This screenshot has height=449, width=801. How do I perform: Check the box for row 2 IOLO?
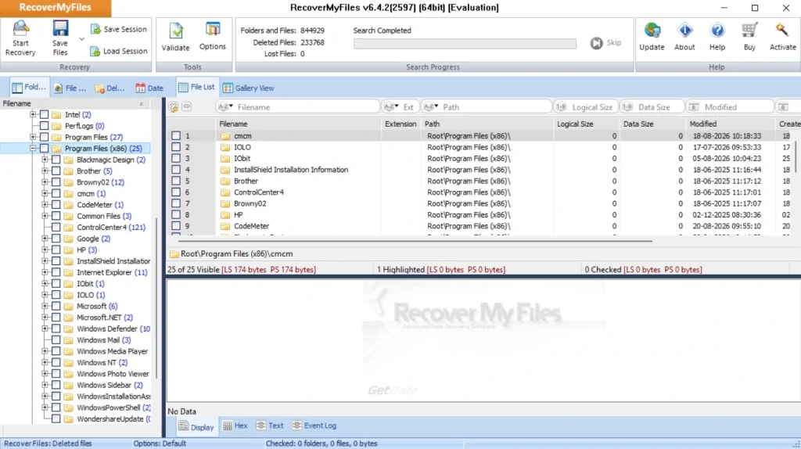tap(176, 147)
